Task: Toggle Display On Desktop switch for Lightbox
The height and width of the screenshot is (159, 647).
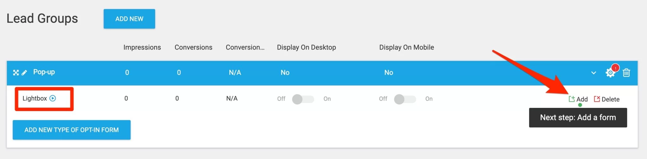Action: coord(303,99)
